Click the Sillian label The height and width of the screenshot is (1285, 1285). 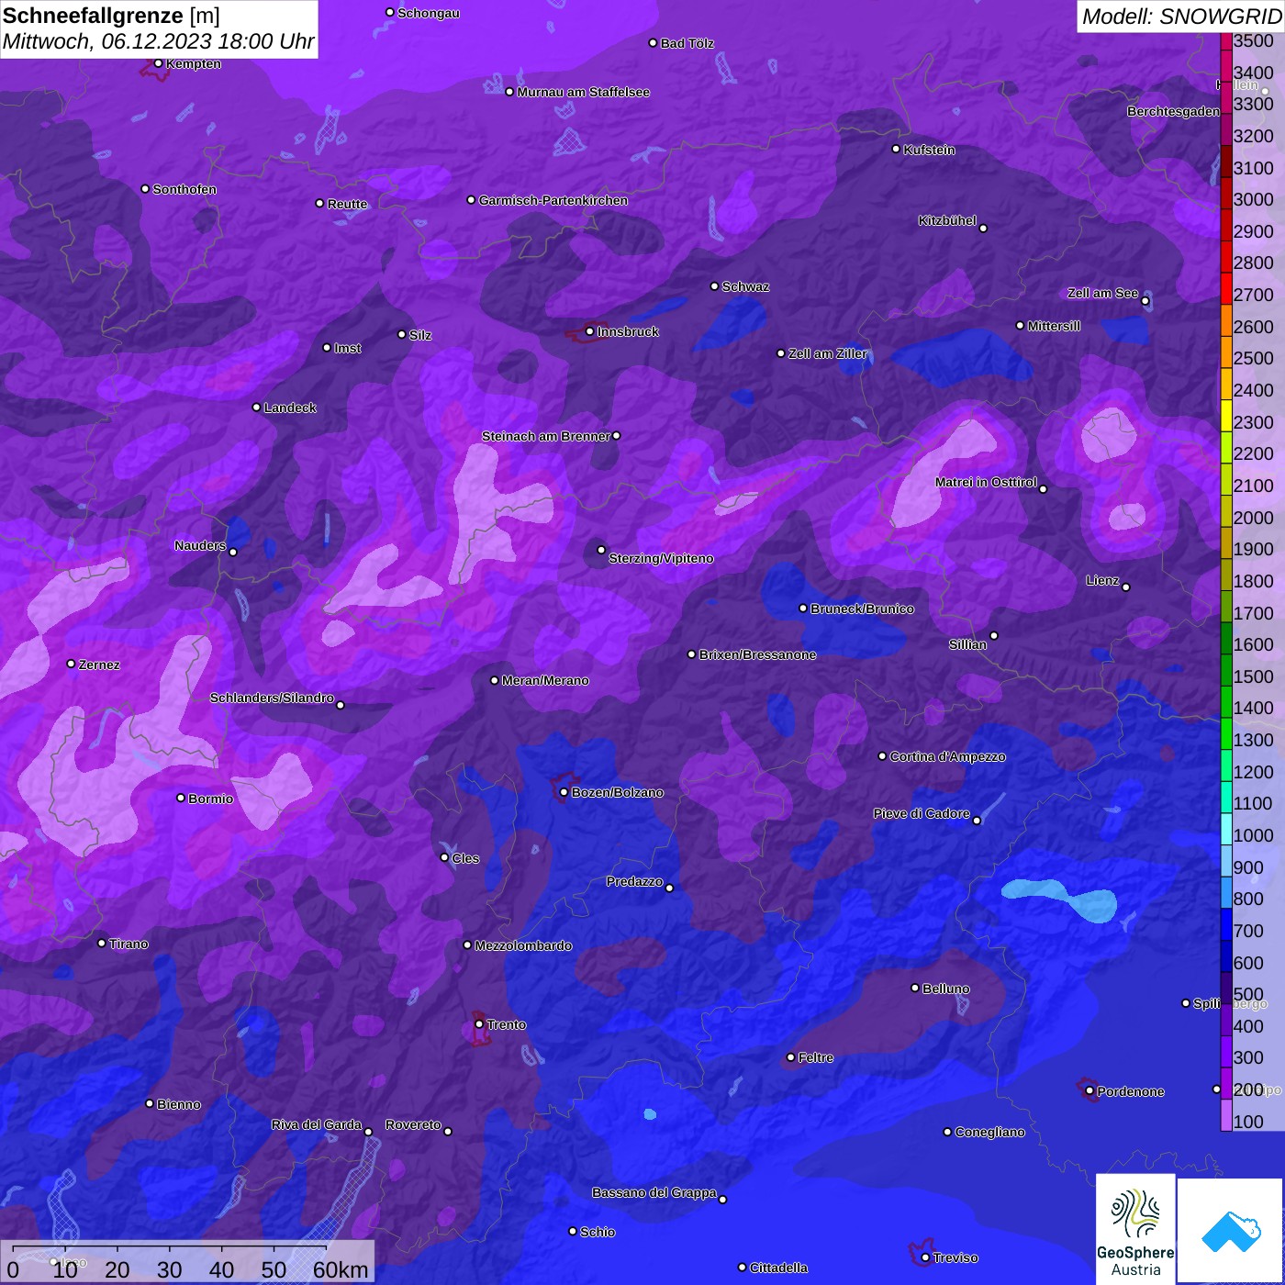click(x=967, y=644)
